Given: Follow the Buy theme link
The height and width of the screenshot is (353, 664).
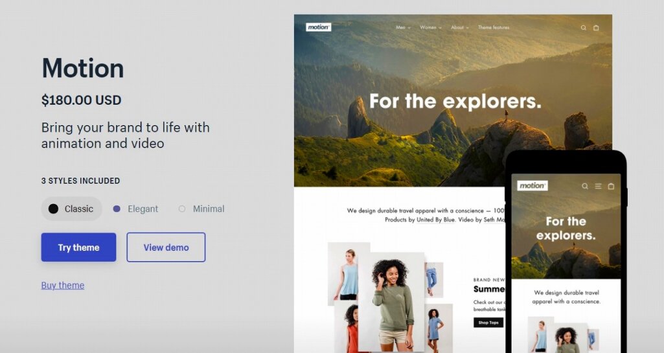Looking at the screenshot, I should coord(63,285).
